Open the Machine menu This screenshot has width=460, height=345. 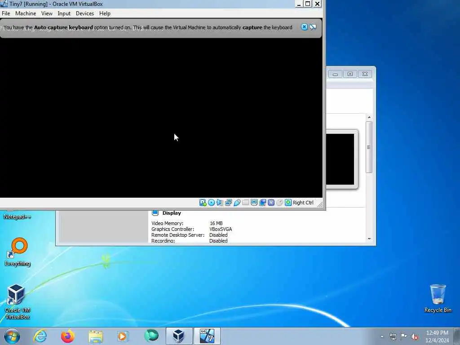pos(26,13)
